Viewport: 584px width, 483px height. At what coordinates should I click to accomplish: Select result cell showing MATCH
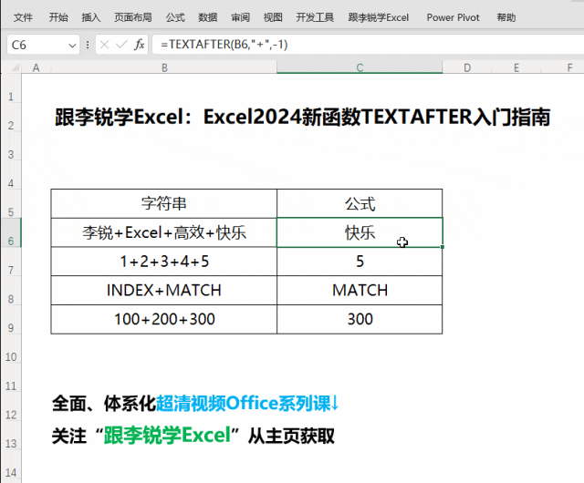point(360,290)
